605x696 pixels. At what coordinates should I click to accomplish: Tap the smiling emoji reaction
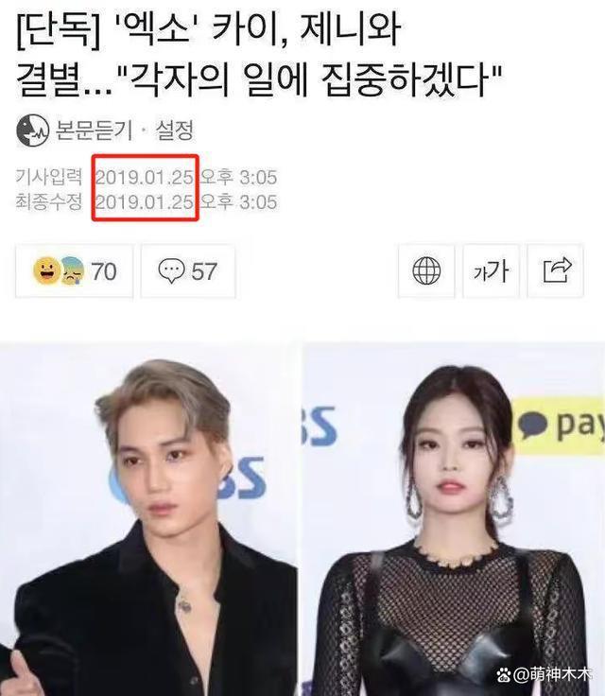pyautogui.click(x=46, y=270)
